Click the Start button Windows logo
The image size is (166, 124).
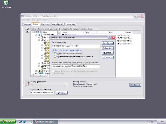tap(3, 121)
